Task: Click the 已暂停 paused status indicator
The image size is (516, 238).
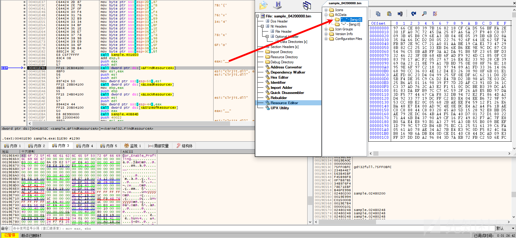Action: click(x=10, y=235)
